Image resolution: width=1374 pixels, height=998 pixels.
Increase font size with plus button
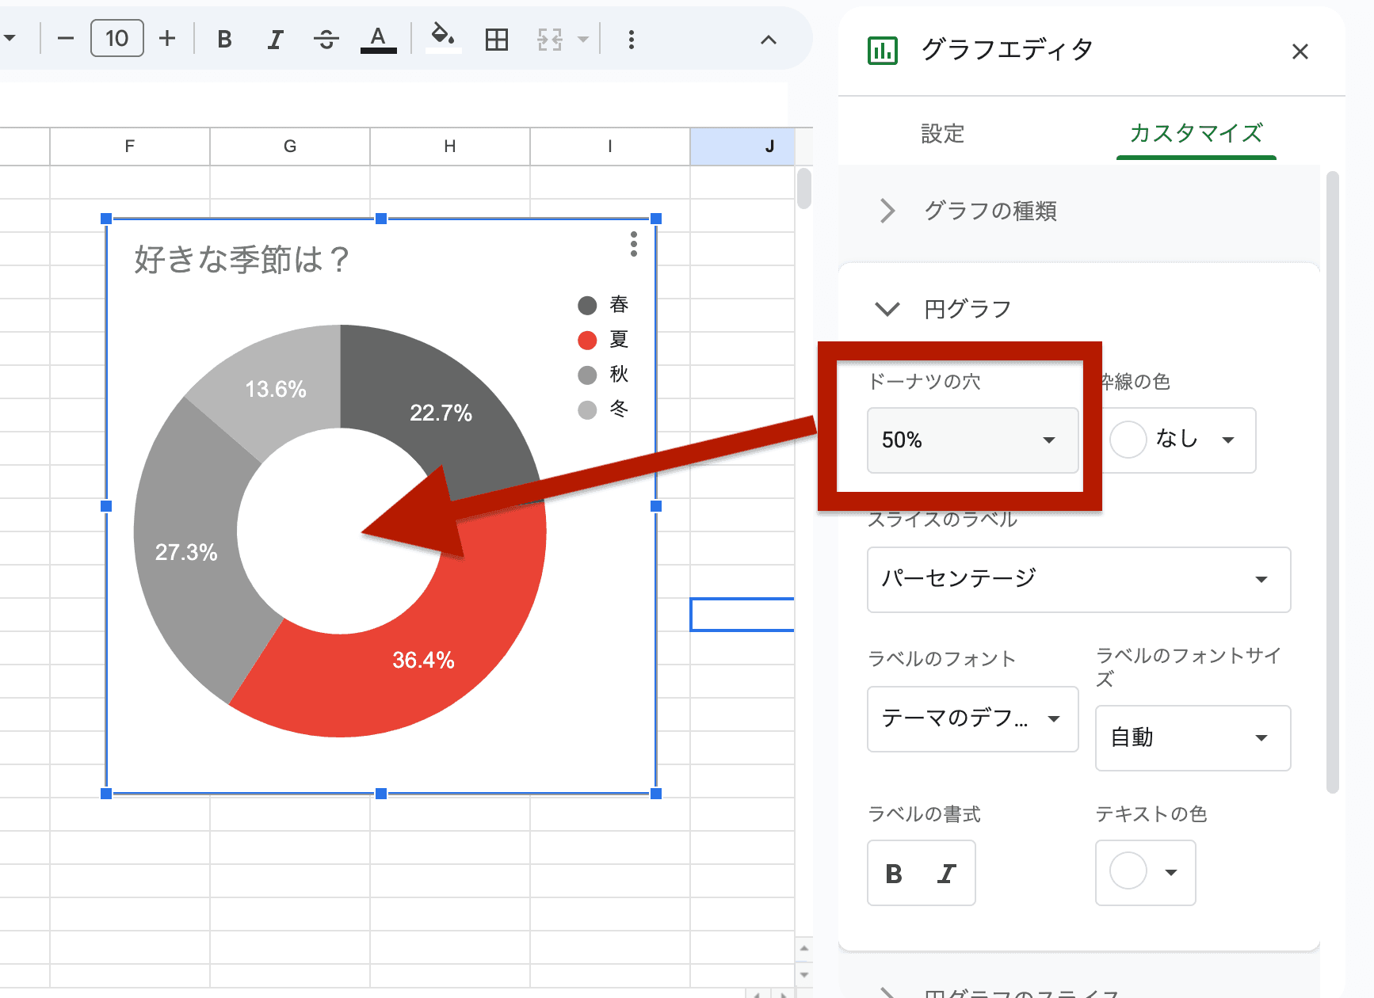coord(167,38)
